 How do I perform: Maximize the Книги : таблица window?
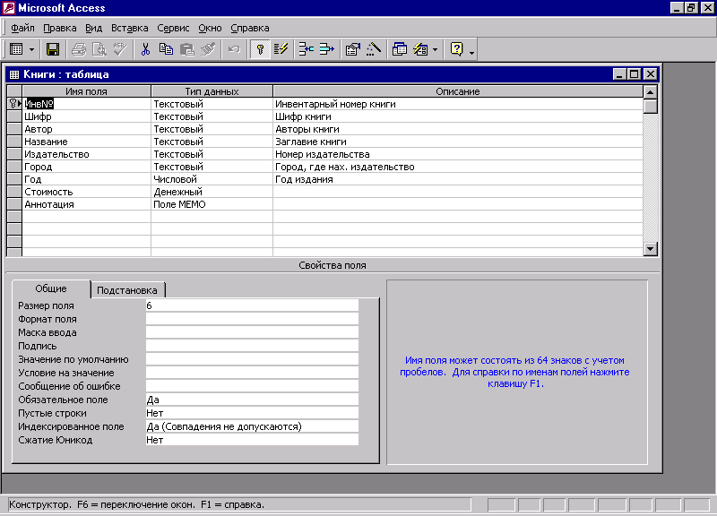click(635, 74)
